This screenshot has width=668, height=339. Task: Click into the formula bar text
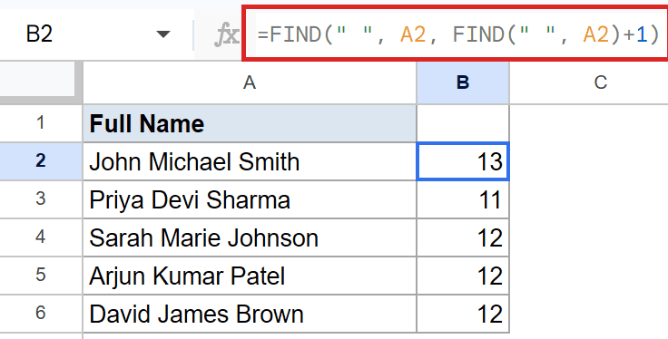point(459,34)
